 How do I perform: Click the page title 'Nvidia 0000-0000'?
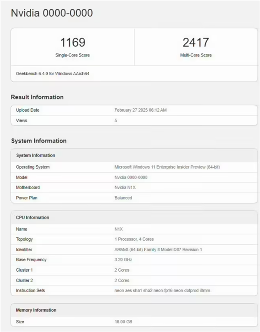(x=52, y=13)
